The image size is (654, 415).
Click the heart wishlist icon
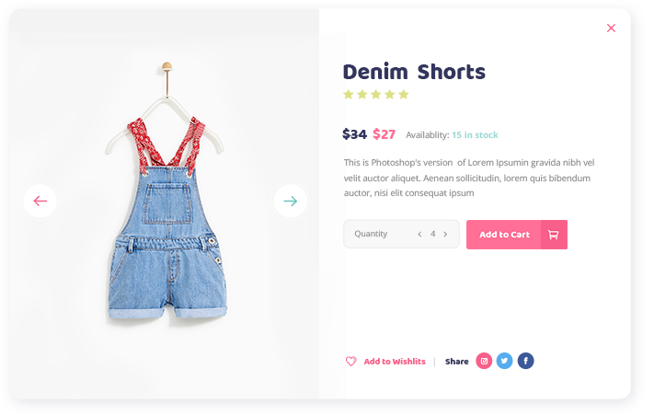(350, 362)
